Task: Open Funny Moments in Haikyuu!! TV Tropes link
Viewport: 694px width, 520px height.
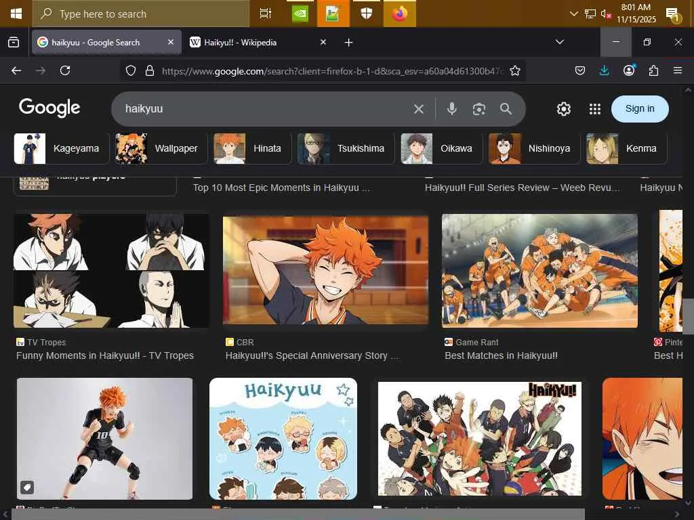Action: coord(105,355)
